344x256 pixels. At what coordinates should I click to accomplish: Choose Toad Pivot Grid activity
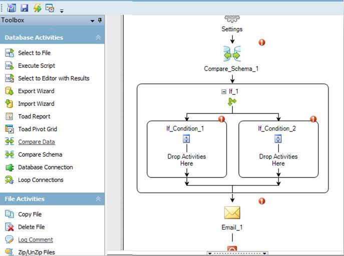point(38,129)
